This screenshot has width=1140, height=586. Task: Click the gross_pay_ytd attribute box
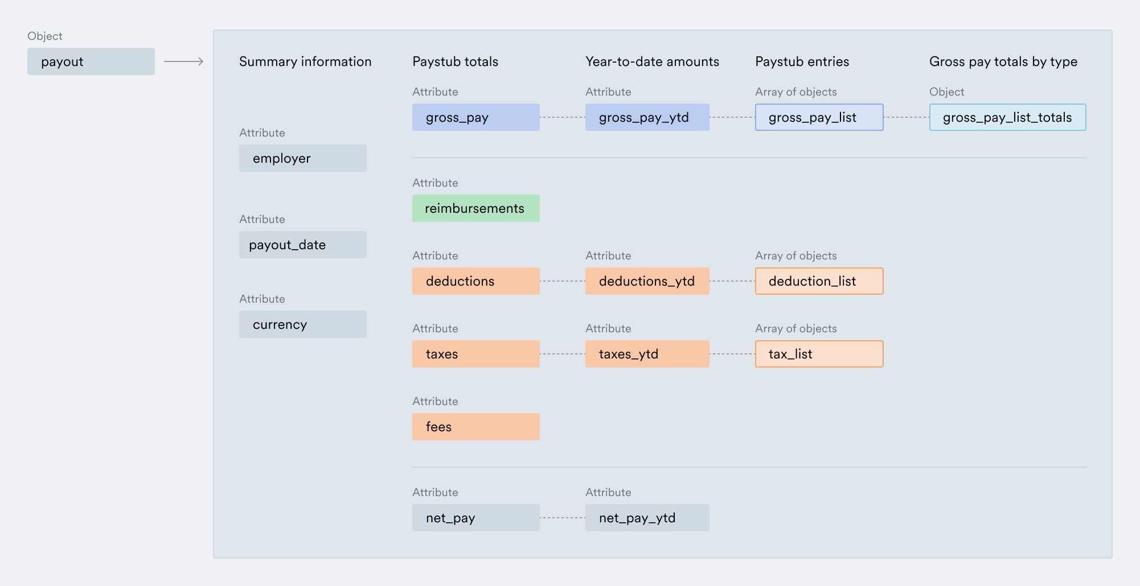click(x=647, y=117)
